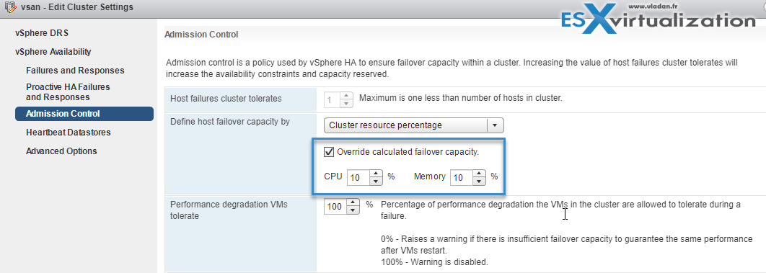Click the CPU percentage input field
Image resolution: width=766 pixels, height=273 pixels.
[358, 177]
